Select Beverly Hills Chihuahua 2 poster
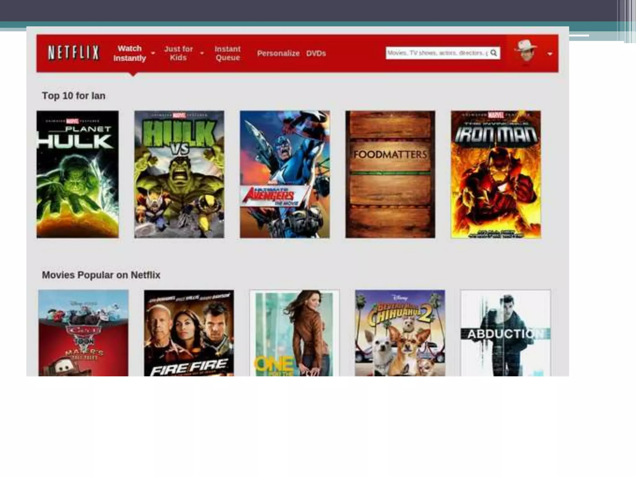 click(400, 333)
